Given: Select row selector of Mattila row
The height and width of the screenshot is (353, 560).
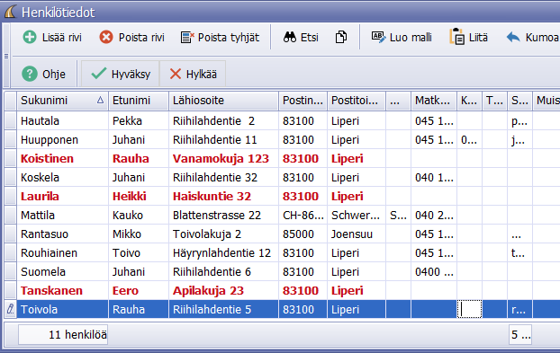Looking at the screenshot, I should click(11, 216).
